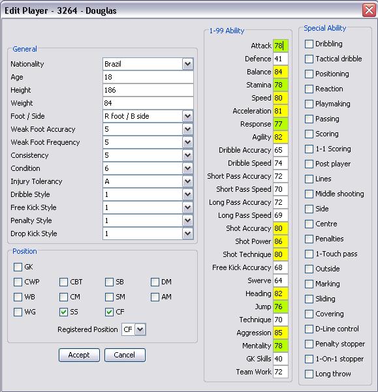Enable 1-Touch pass special ability
Screen dimensions: 378x392
coord(309,254)
